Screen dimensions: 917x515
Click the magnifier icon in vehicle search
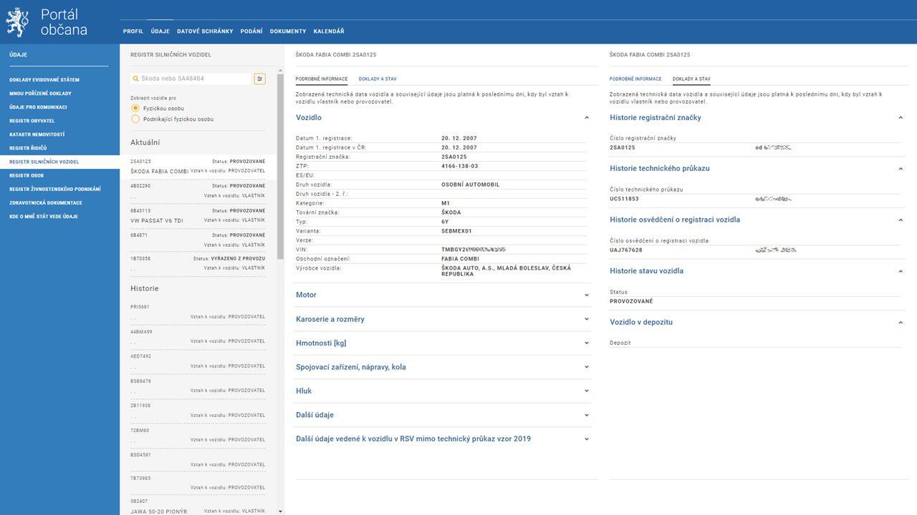pos(135,79)
